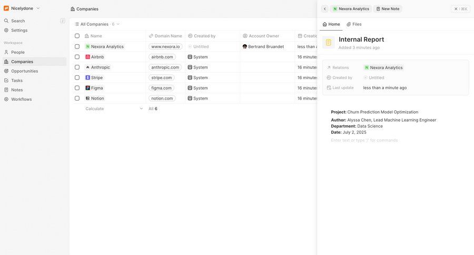Click the Project line in note body
The width and height of the screenshot is (474, 255).
(x=374, y=112)
